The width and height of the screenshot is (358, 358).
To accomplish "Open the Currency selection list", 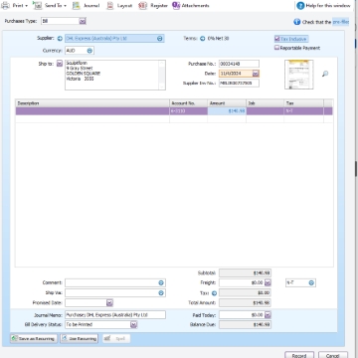I will pyautogui.click(x=89, y=51).
